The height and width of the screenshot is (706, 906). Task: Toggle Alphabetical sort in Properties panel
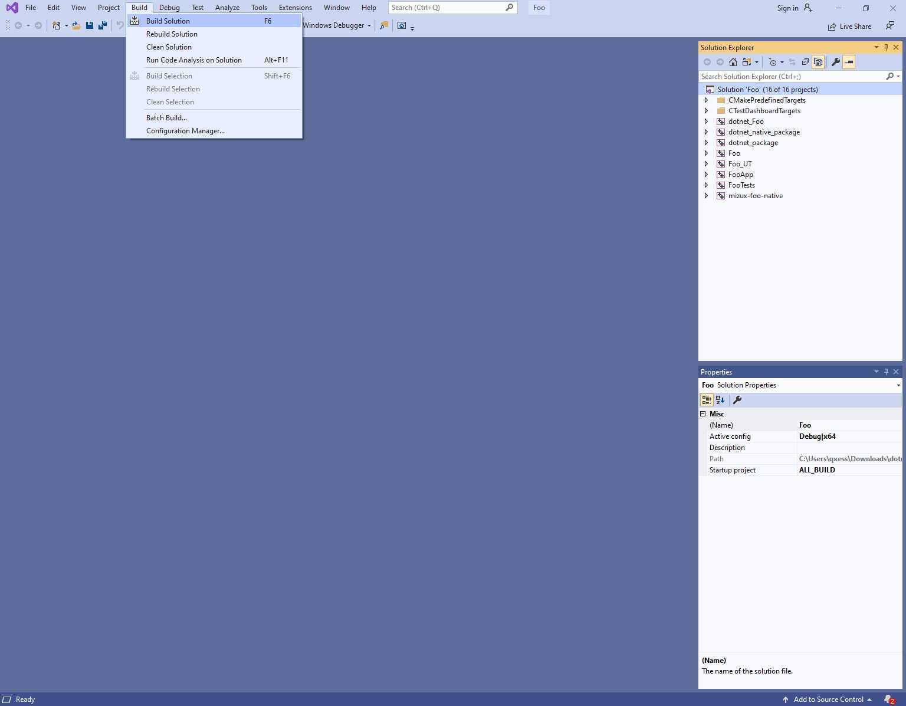[x=720, y=400]
